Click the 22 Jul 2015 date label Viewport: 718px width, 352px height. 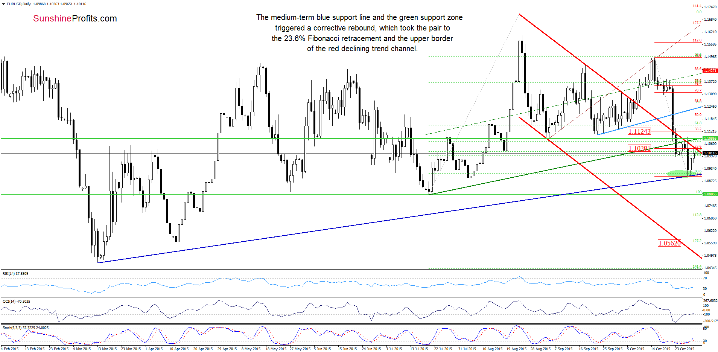click(x=443, y=349)
